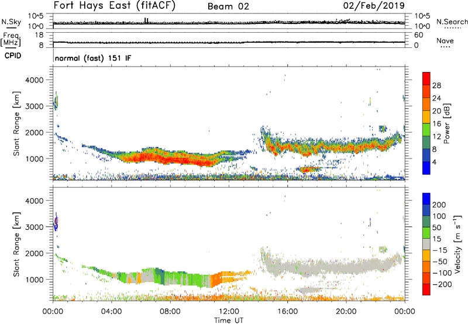Click the "Velocity [m s⁻¹]" colorbar title

coord(457,244)
